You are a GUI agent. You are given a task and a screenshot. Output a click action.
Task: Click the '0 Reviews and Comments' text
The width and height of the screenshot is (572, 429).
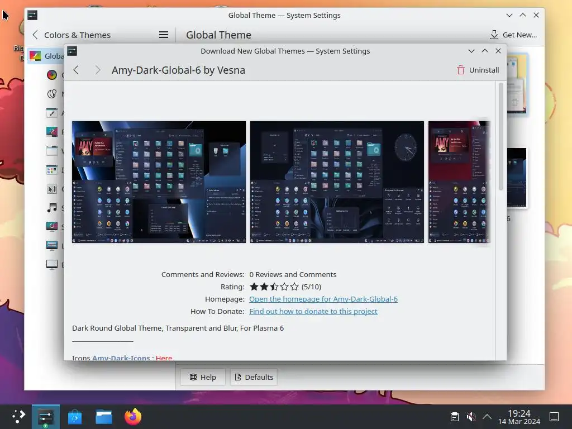point(293,274)
